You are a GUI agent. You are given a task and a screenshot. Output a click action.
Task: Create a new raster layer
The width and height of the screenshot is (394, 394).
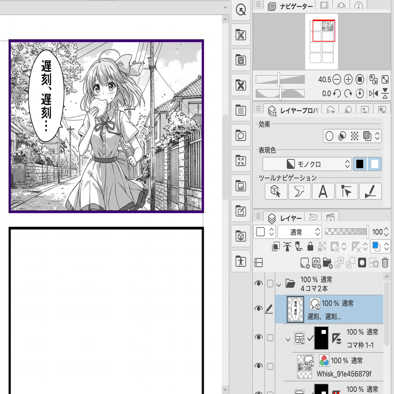pyautogui.click(x=305, y=263)
